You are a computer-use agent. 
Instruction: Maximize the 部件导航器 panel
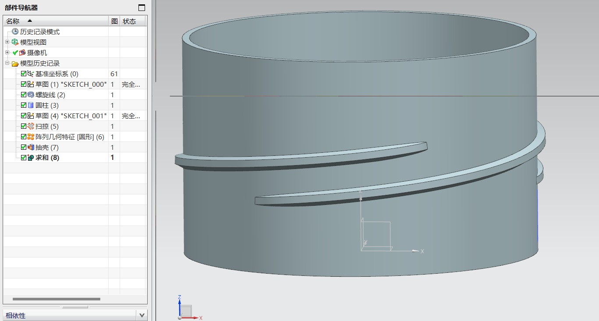tap(142, 7)
